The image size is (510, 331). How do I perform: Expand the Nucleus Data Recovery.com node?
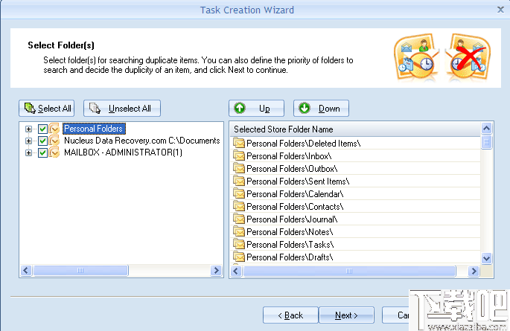[28, 141]
